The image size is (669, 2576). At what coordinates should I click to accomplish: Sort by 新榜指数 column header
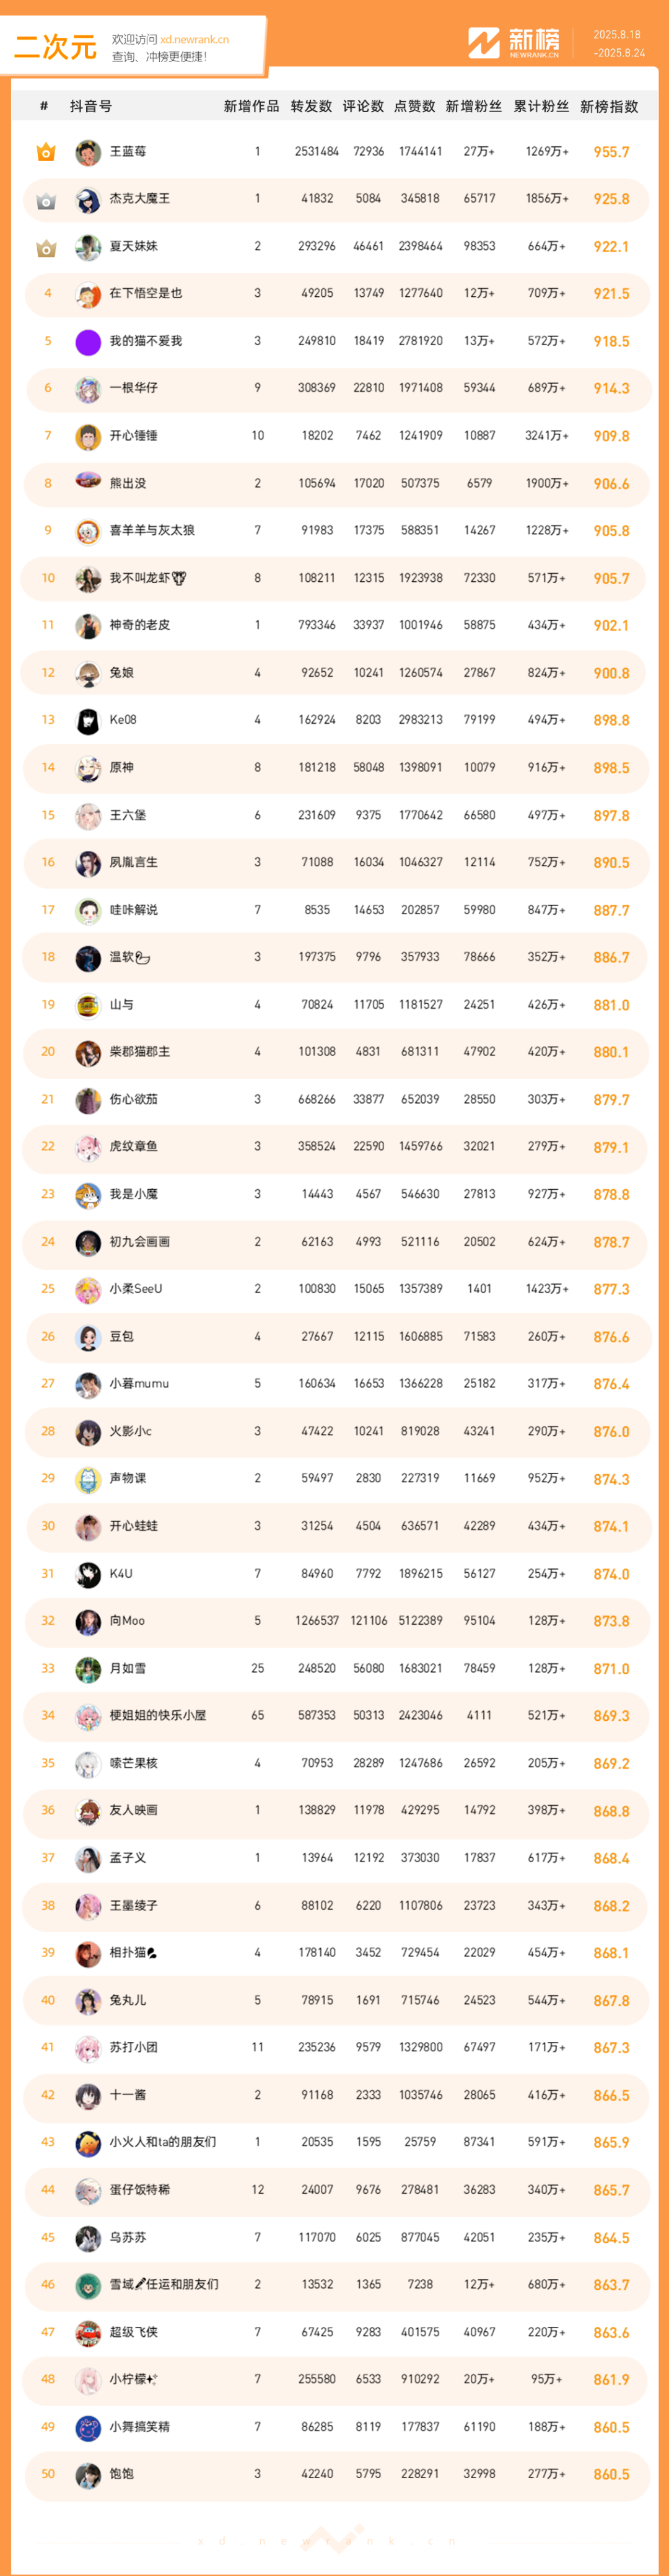tap(609, 106)
